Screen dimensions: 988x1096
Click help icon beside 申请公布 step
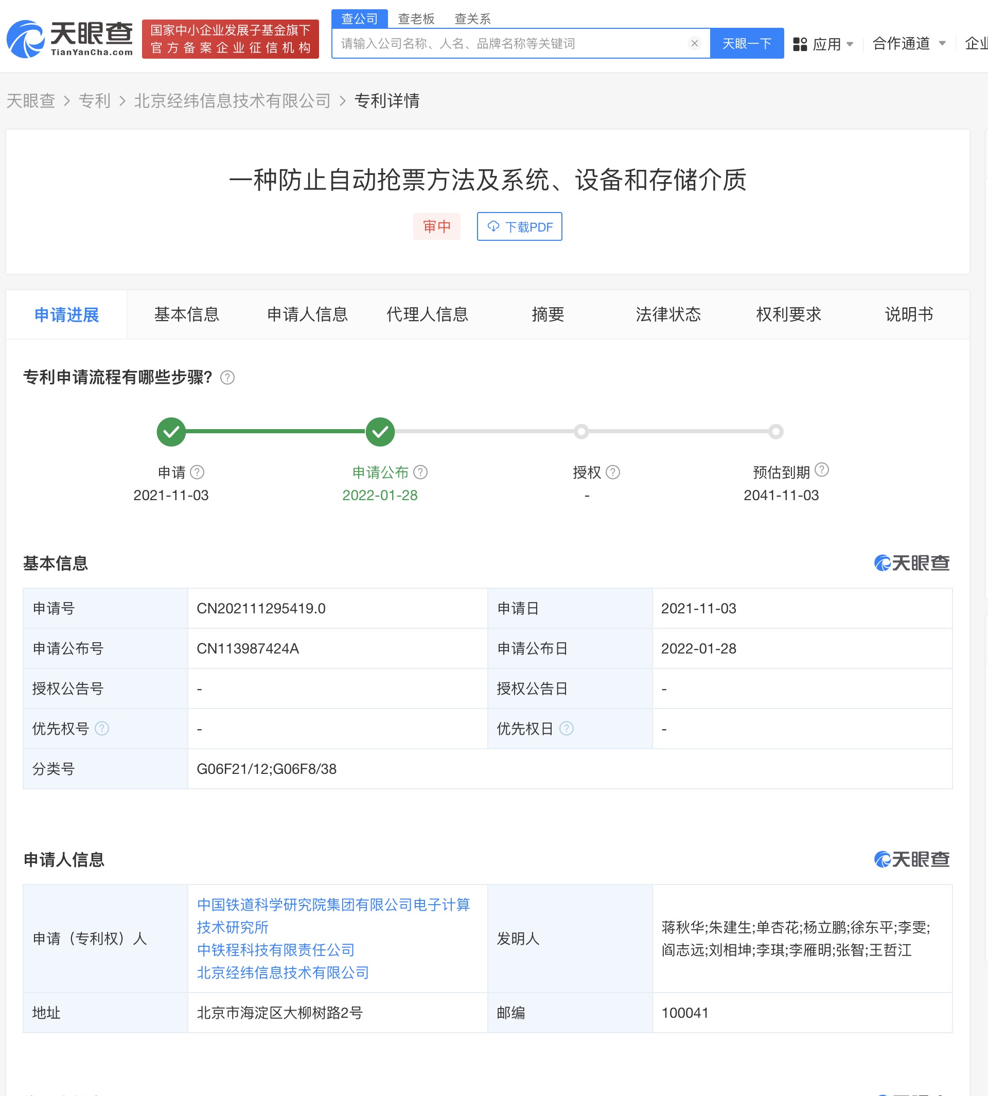point(420,472)
